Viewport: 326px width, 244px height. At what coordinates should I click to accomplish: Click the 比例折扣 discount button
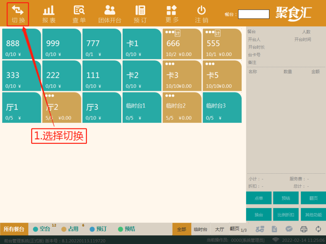point(286,214)
